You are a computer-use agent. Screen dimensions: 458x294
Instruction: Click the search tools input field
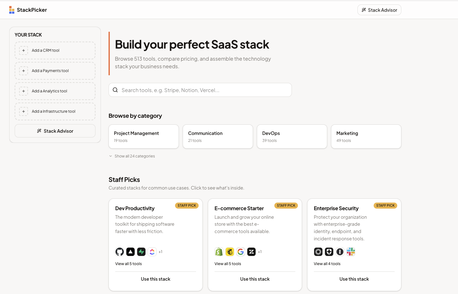click(200, 90)
